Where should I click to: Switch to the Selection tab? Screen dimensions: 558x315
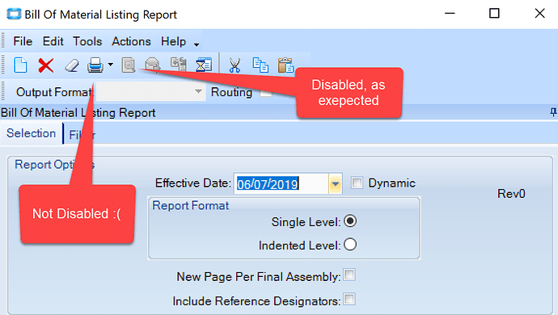32,133
